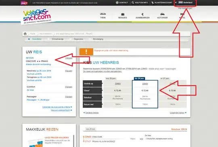Viewport: 218px width, 147px height.
Task: Click the Home icon in breadcrumb
Action: [25, 34]
